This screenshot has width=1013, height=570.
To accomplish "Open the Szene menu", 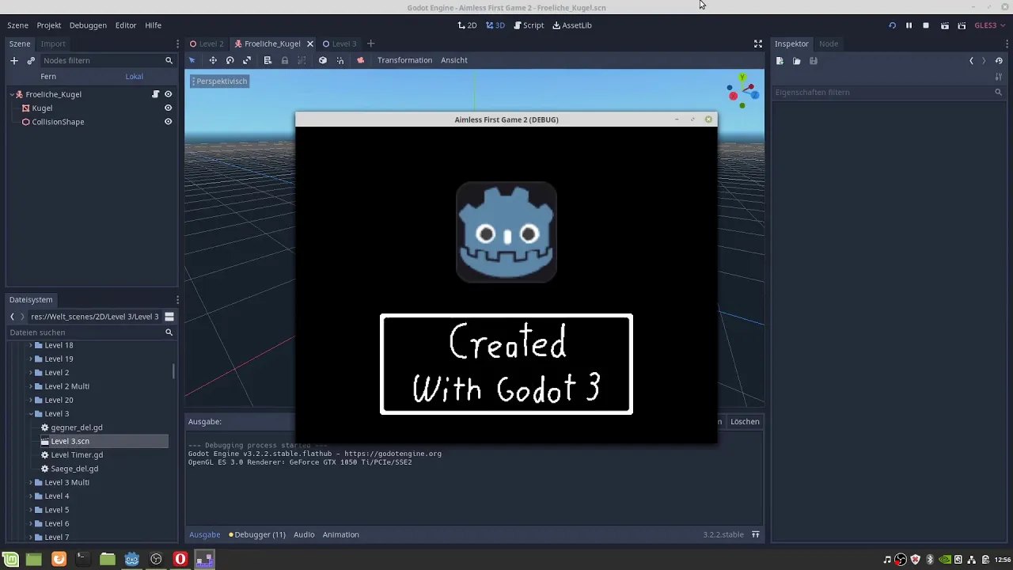I will pos(17,25).
